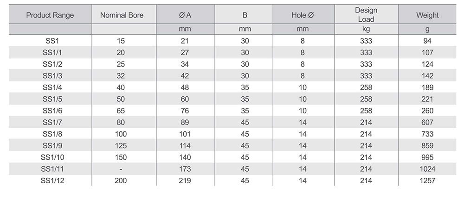Click the Design Load column header

click(x=366, y=15)
